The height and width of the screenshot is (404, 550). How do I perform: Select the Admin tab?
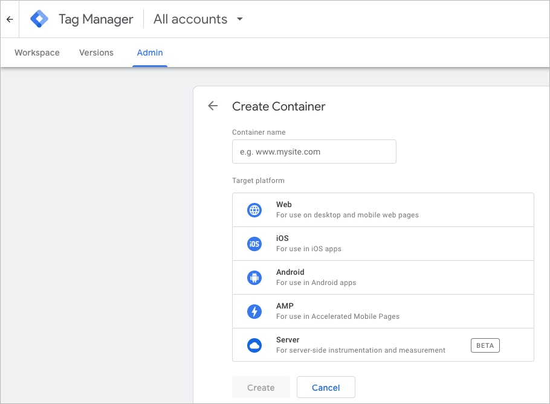click(x=150, y=53)
